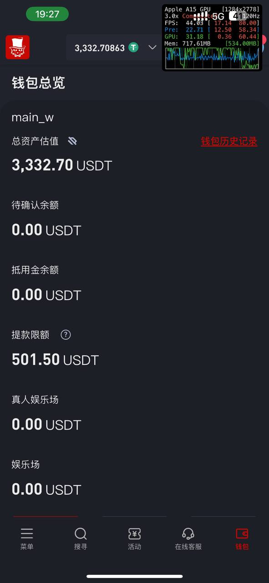Tap the green Tether coin icon
The width and height of the screenshot is (269, 583).
point(133,47)
